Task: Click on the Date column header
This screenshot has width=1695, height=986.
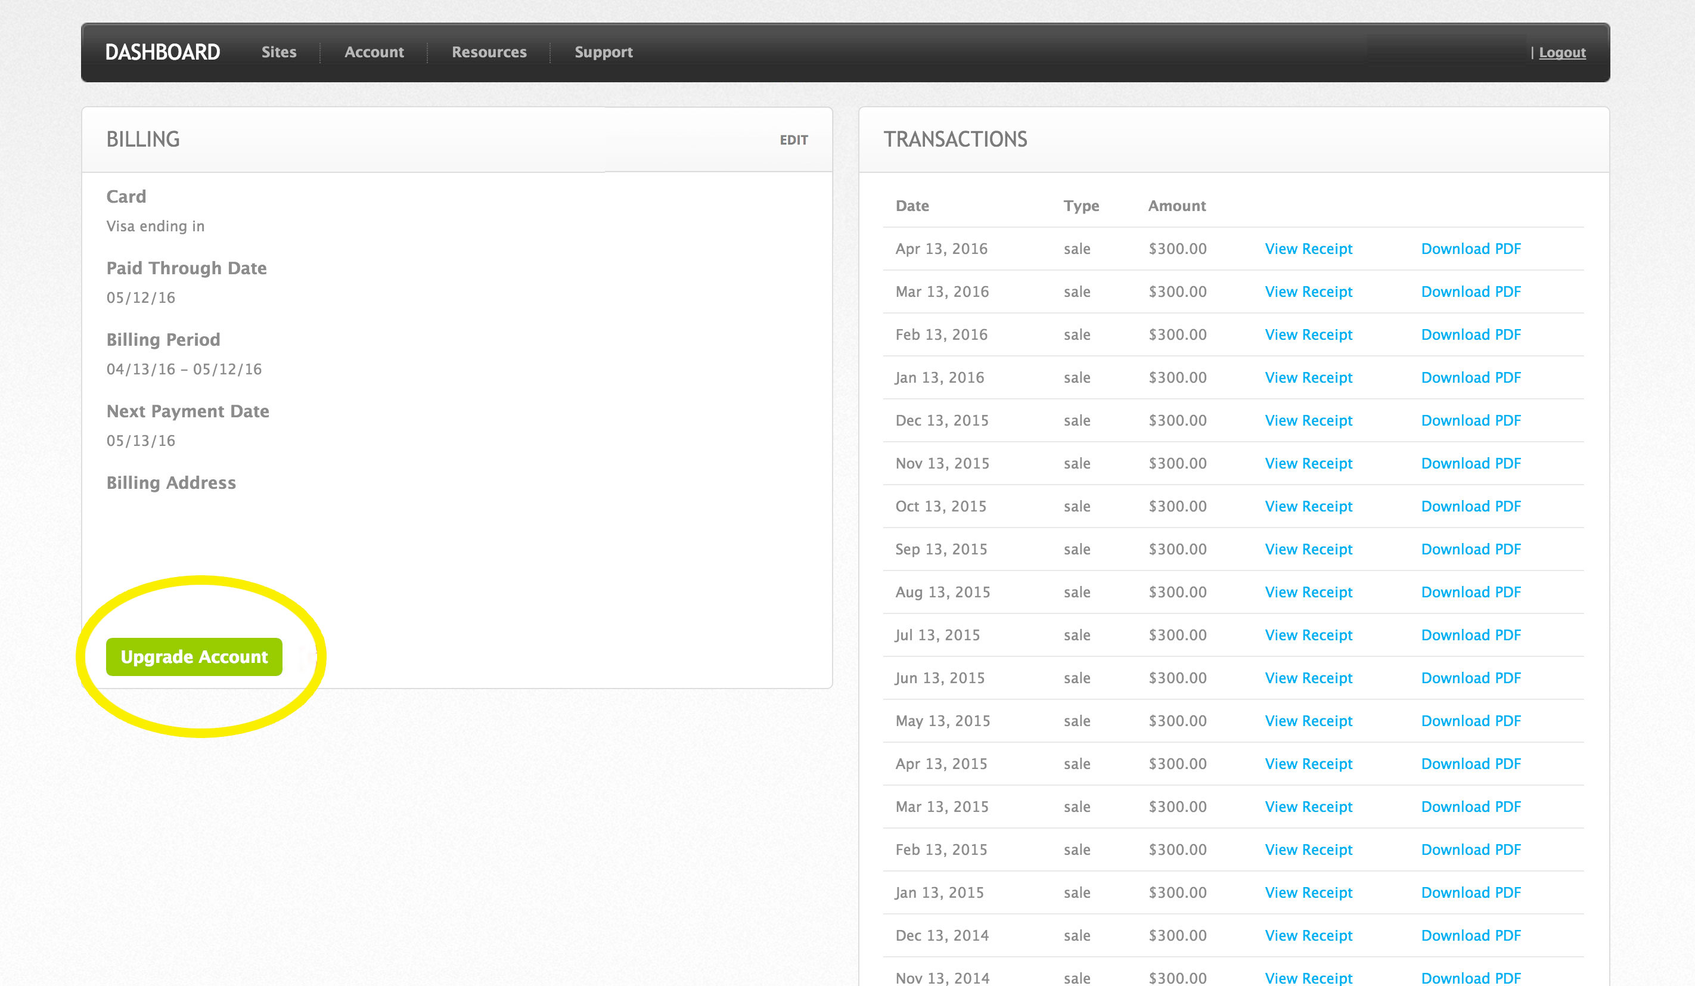Action: click(912, 206)
